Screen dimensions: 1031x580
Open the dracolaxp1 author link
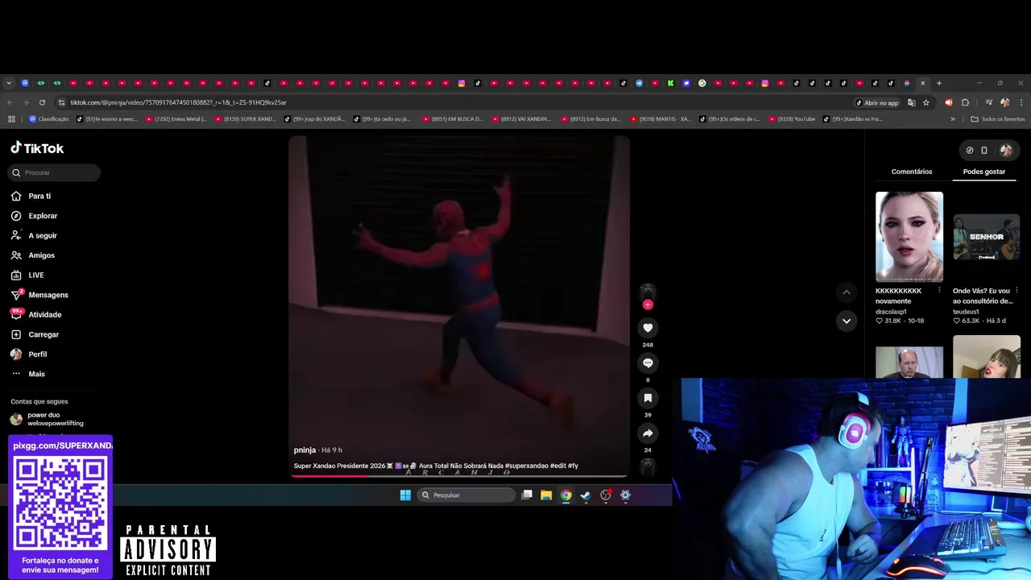(x=891, y=311)
